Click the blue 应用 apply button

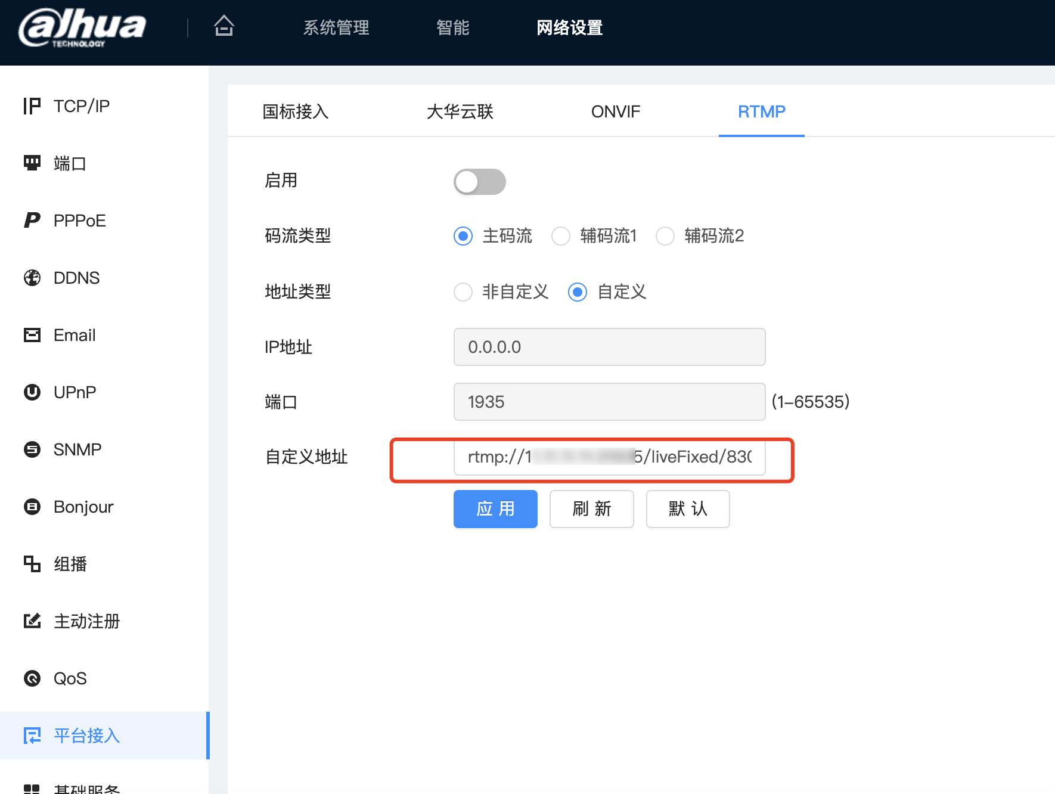click(x=495, y=509)
